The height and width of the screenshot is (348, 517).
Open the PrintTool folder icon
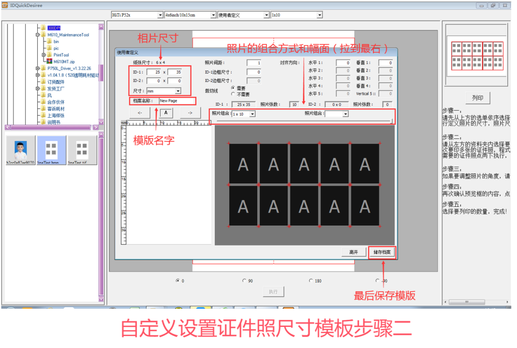(x=49, y=55)
